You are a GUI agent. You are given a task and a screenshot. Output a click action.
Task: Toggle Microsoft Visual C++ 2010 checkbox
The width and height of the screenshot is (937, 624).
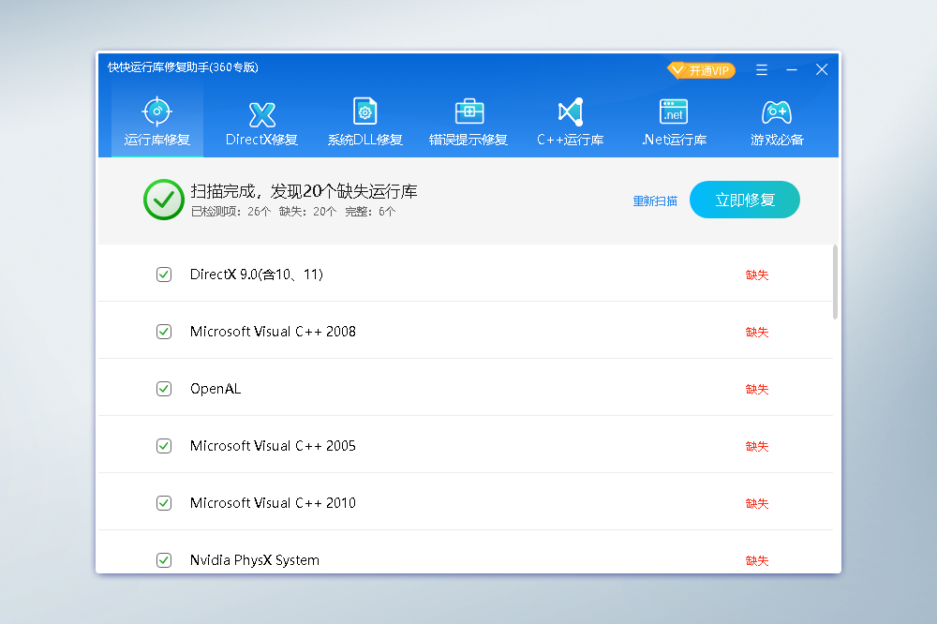click(x=164, y=503)
